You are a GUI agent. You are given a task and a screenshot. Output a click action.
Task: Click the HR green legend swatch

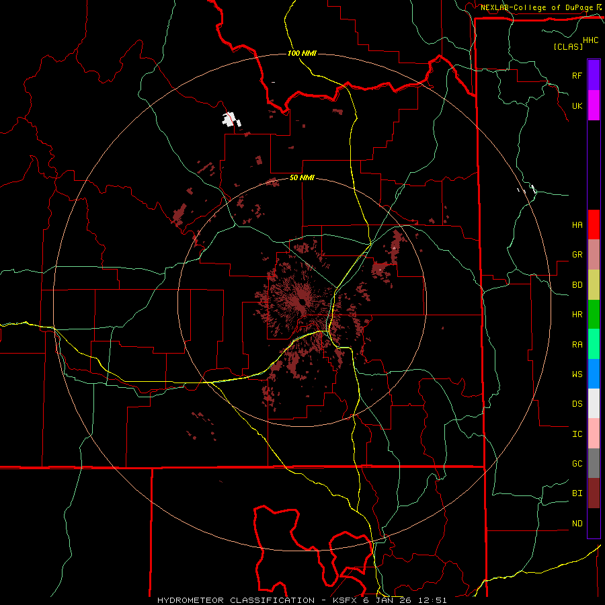pyautogui.click(x=594, y=314)
